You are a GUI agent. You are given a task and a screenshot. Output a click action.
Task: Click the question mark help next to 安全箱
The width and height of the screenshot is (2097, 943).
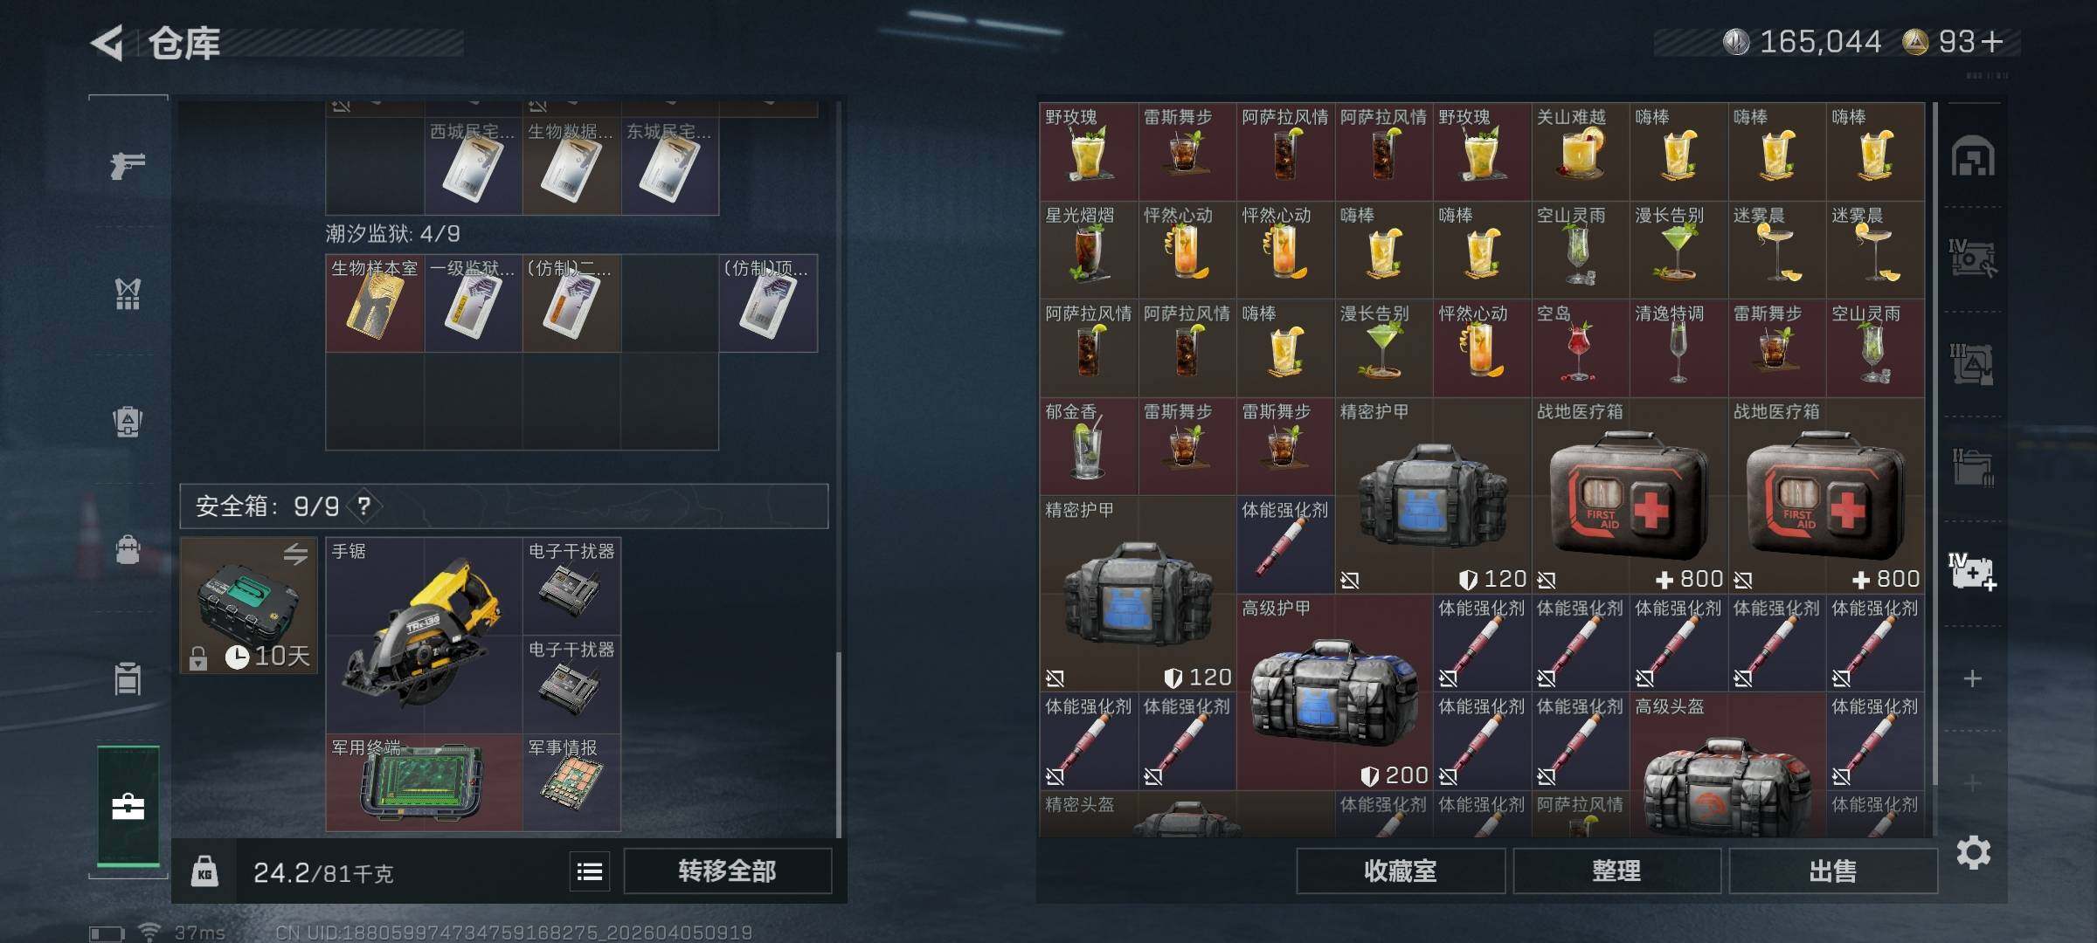click(x=364, y=506)
